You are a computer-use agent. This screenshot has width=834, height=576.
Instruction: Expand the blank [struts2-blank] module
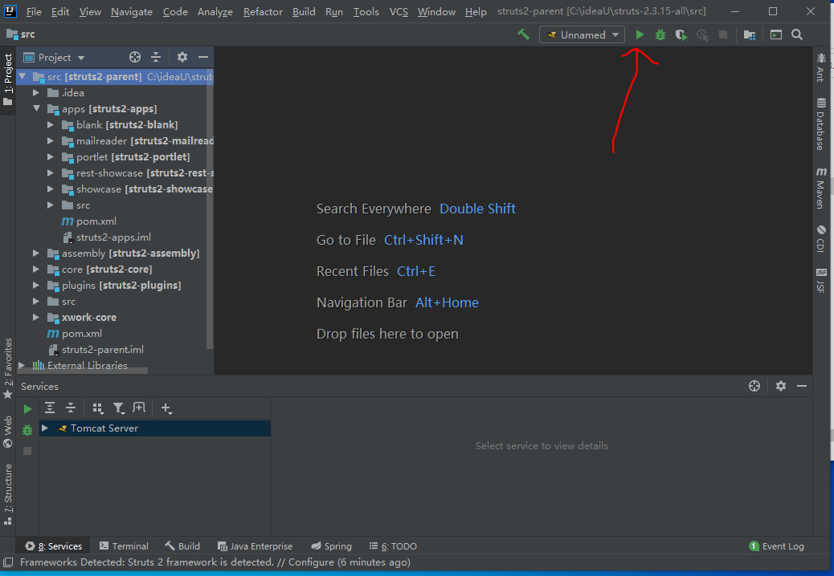pyautogui.click(x=51, y=125)
